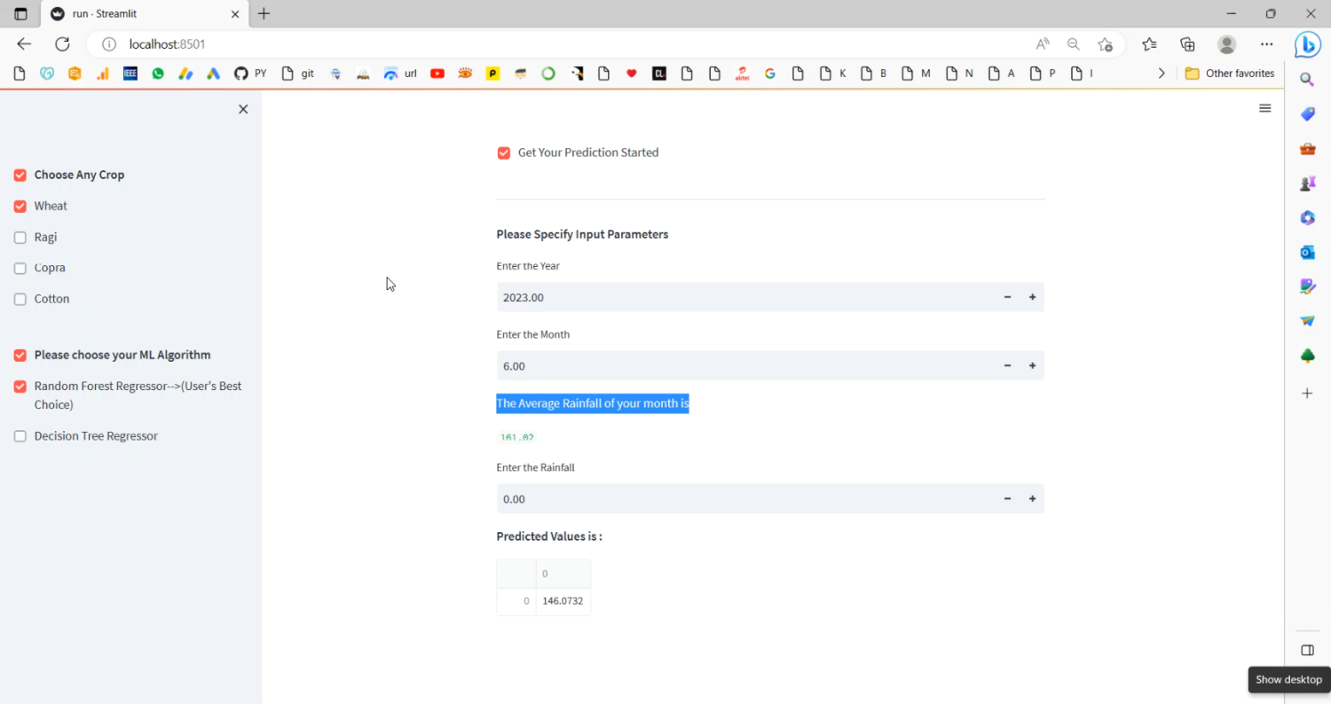Open the GitHub PY bookmark

pyautogui.click(x=249, y=74)
